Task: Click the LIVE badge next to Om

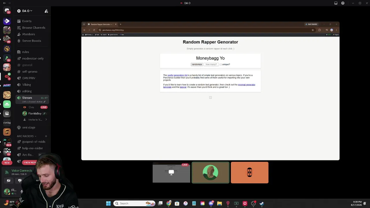Action: [44, 107]
